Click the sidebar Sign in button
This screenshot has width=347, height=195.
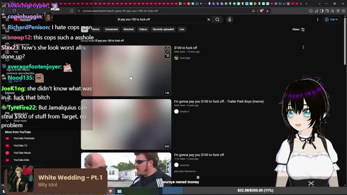(15, 81)
